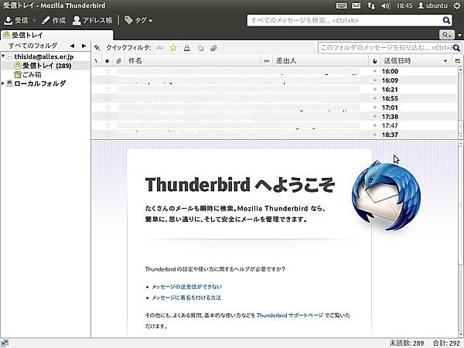Screen dimensions: 464x348
Task: Select 受信トレイ (289) folder
Action: click(x=46, y=66)
